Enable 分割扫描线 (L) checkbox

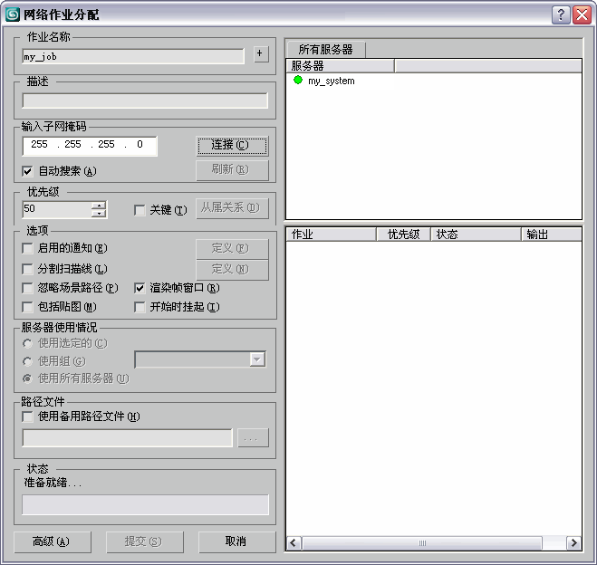(x=27, y=269)
